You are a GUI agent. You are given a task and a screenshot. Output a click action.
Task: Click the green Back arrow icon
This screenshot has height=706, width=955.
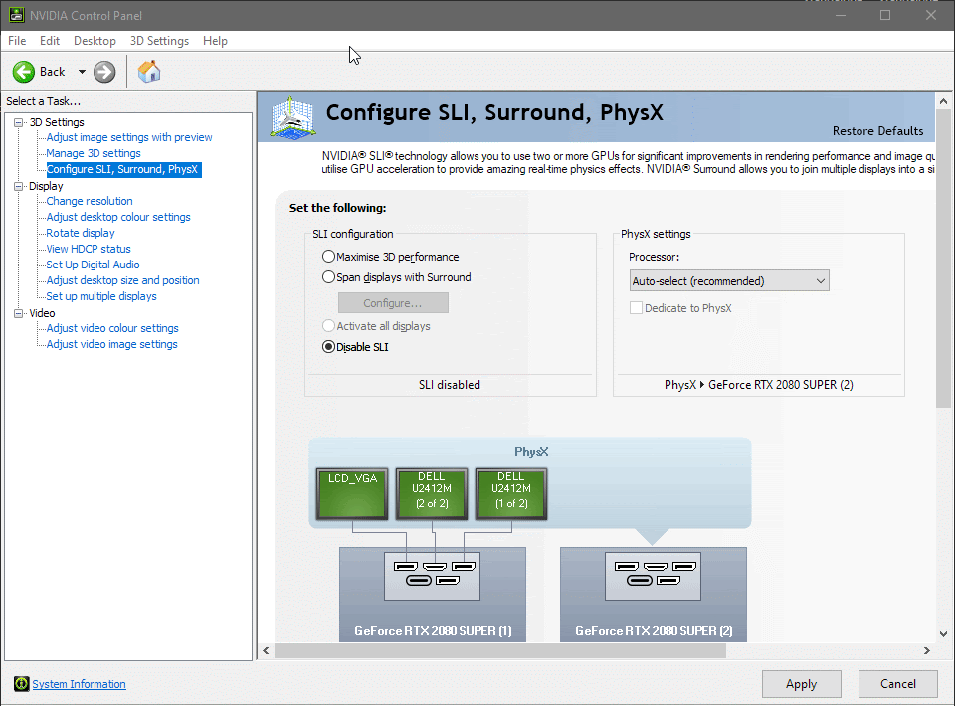pos(24,72)
